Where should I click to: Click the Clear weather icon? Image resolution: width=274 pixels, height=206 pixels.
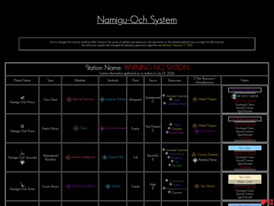pos(76,128)
